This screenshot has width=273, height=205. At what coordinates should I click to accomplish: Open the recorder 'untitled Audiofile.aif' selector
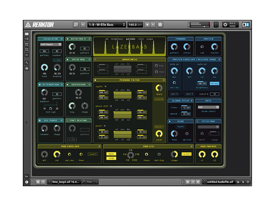pyautogui.click(x=218, y=182)
